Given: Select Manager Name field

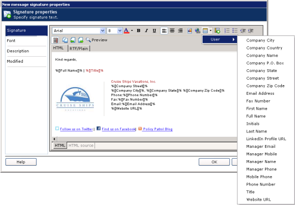Looking at the screenshot, I should click(261, 161).
